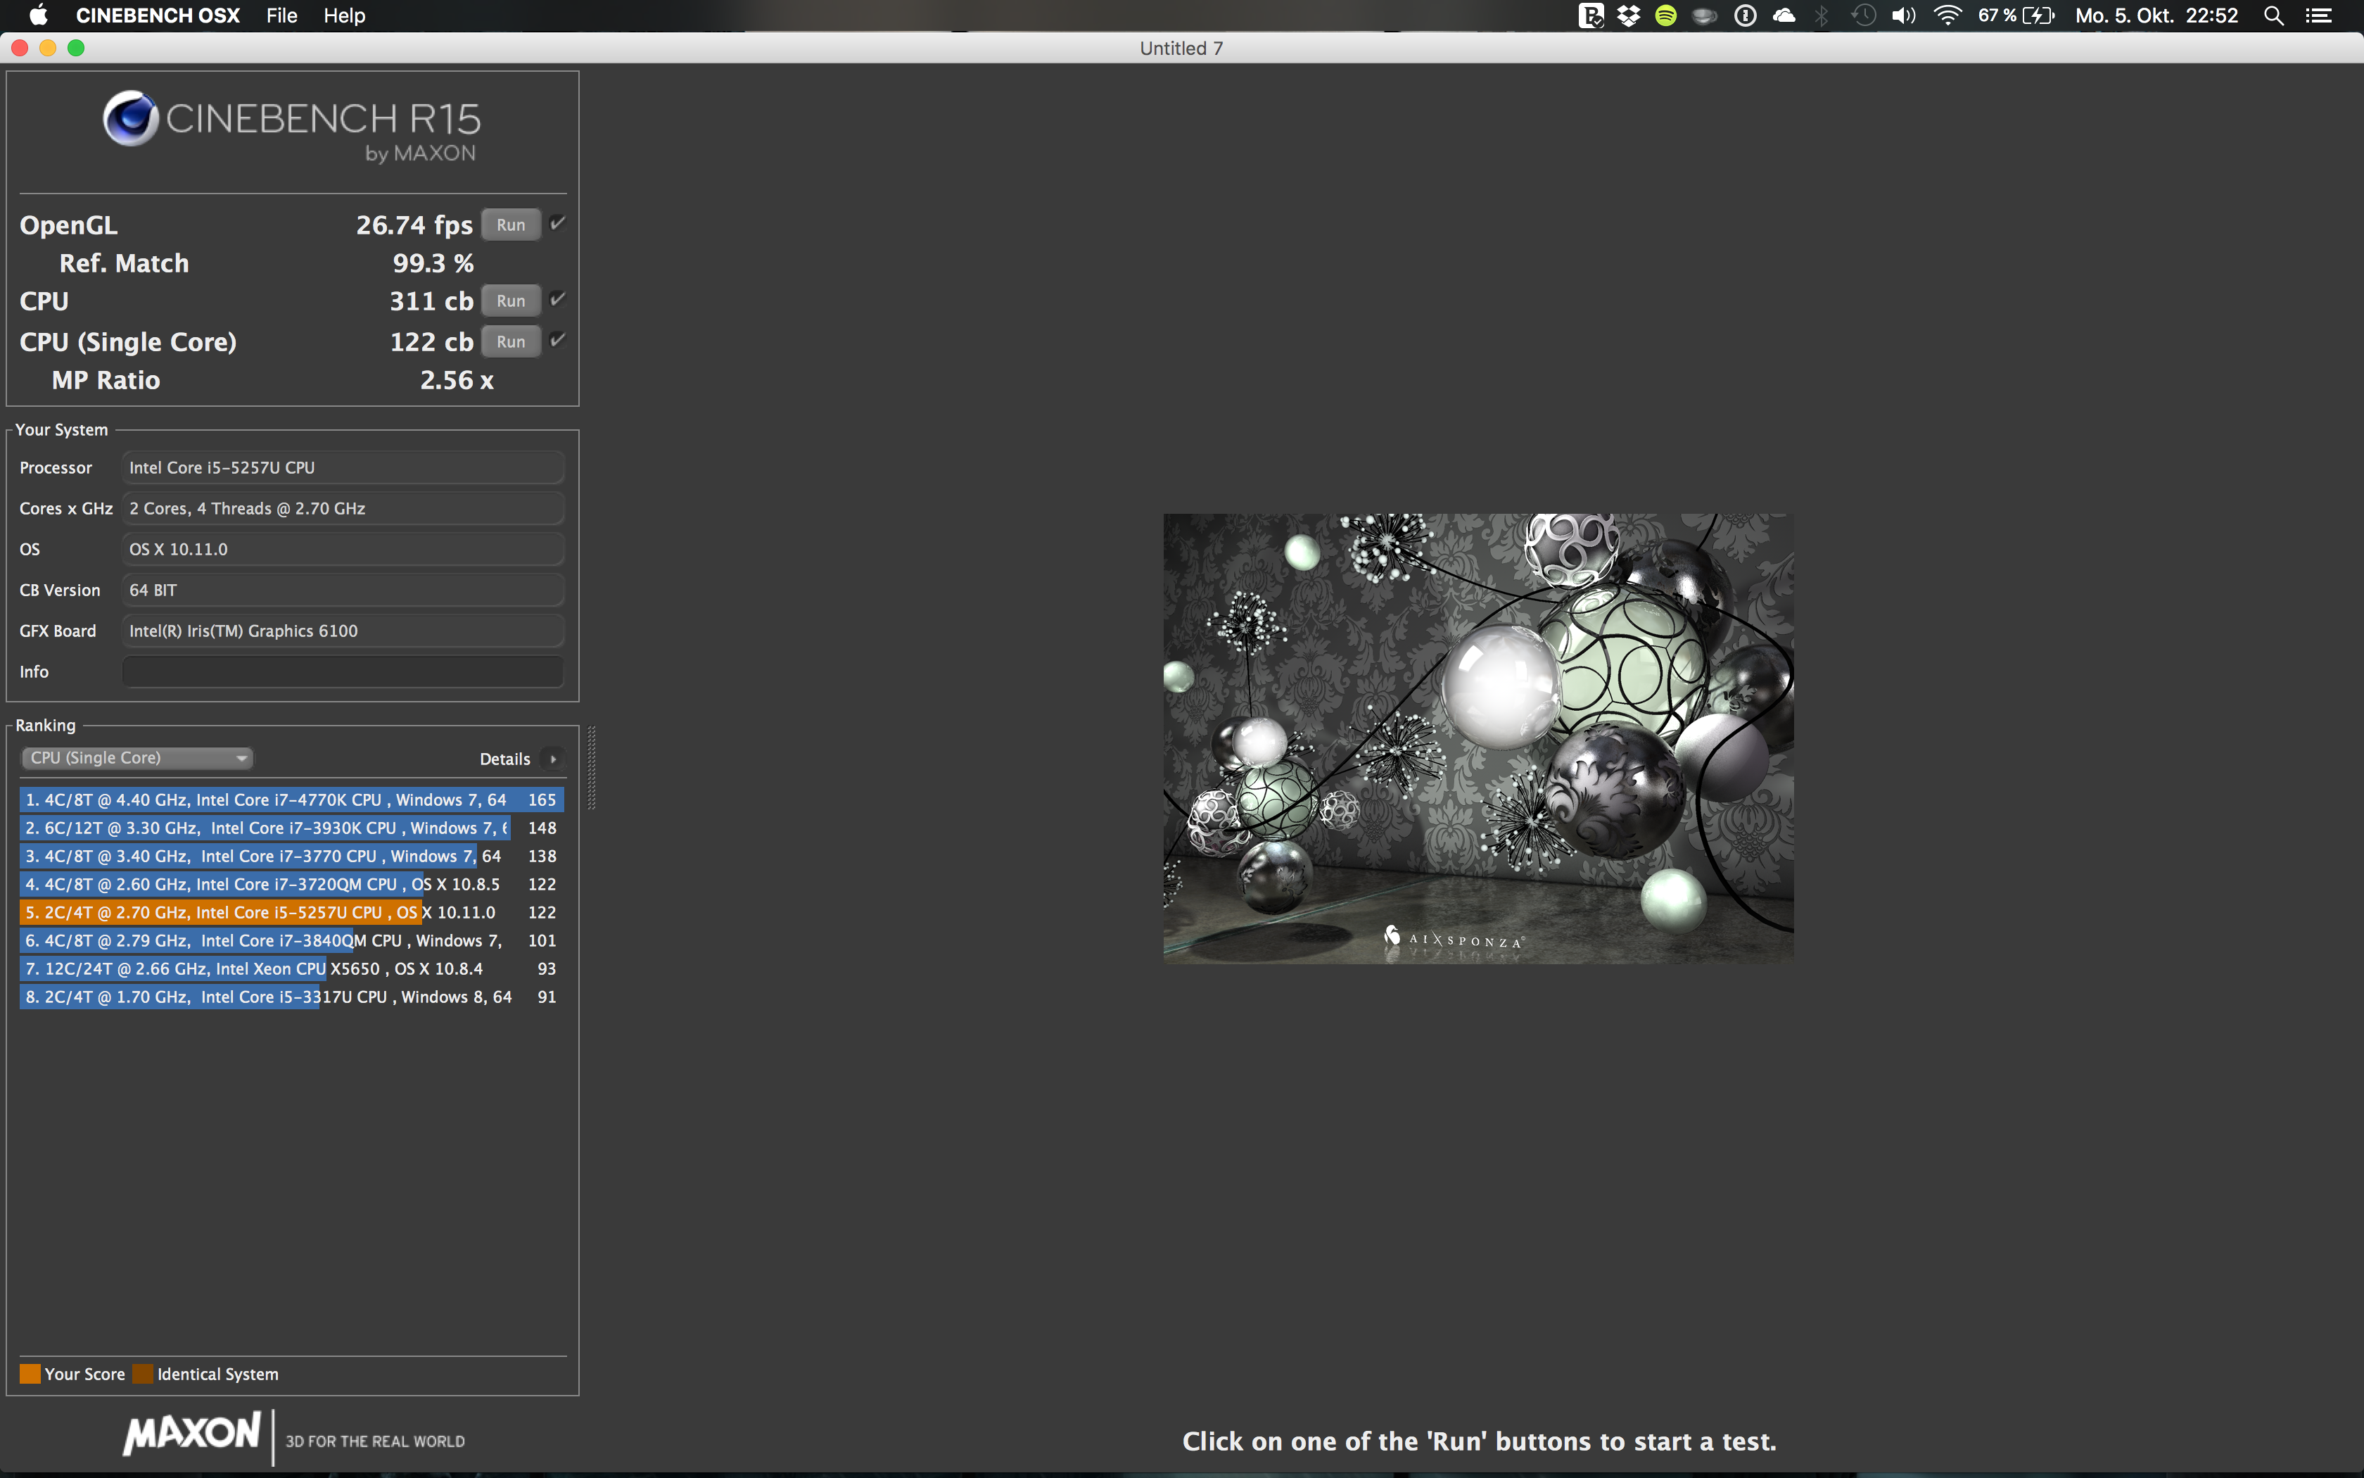
Task: Open the volume control icon
Action: click(x=1903, y=15)
